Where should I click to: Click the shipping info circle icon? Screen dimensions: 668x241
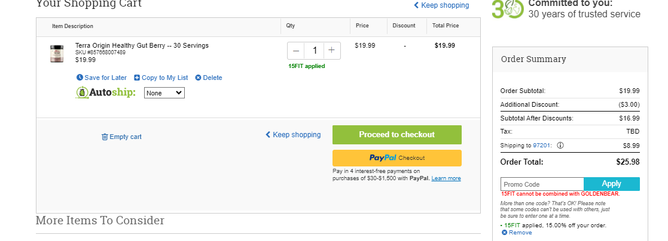(560, 146)
